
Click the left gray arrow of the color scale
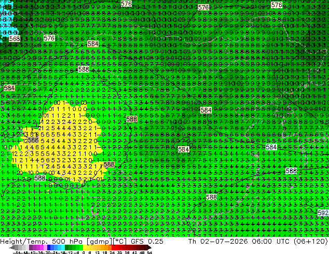12,247
